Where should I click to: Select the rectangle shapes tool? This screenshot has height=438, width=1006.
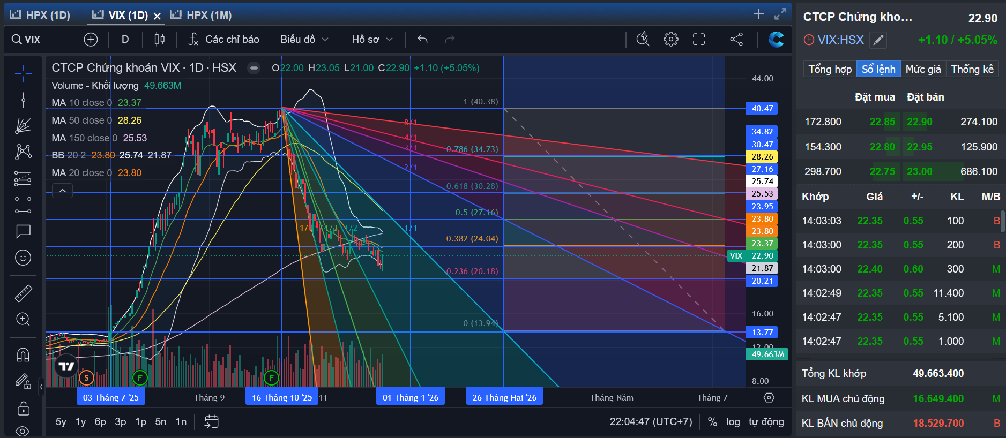coord(23,205)
